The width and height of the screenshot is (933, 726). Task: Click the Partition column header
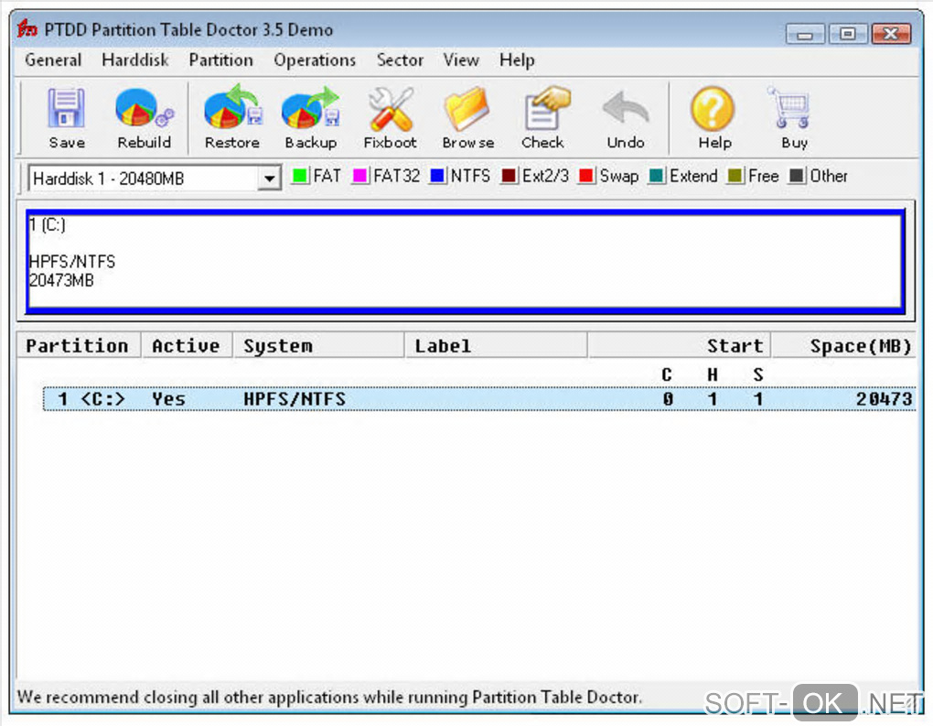click(x=79, y=345)
